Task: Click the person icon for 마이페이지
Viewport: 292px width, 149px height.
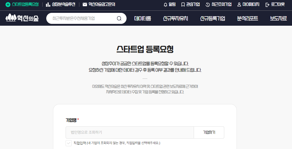Action: [239, 5]
